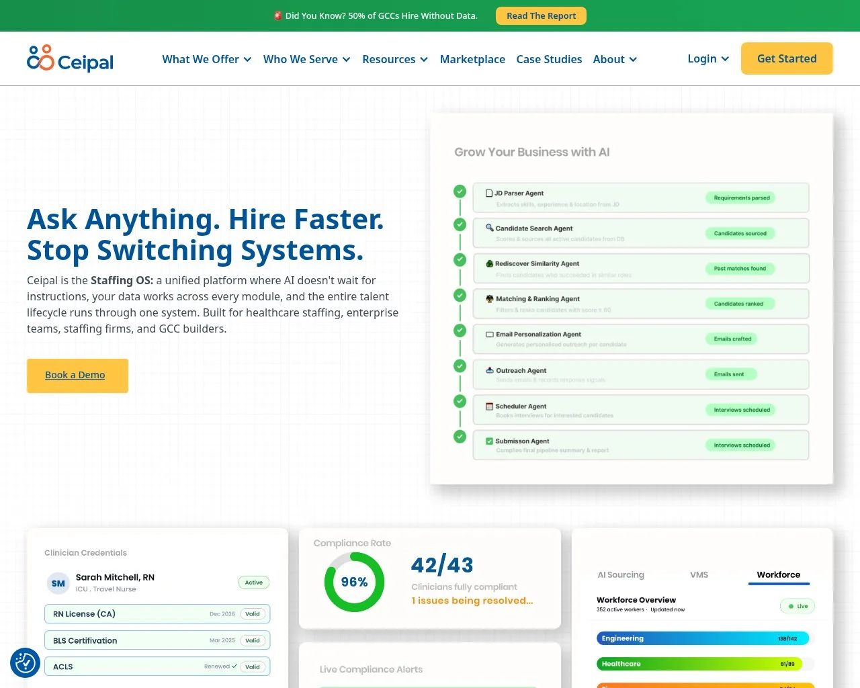Click the Rediscover Similarity Agent icon
Image resolution: width=860 pixels, height=688 pixels.
[490, 264]
